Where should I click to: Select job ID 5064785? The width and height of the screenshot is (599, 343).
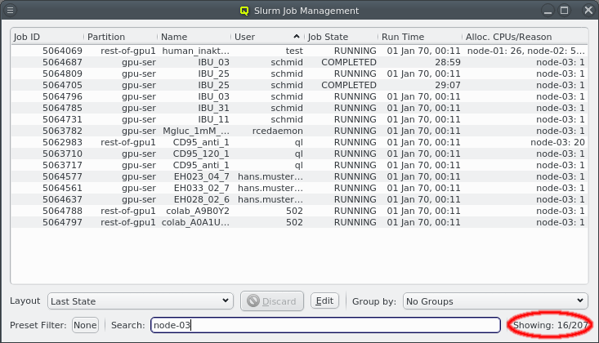pos(62,108)
